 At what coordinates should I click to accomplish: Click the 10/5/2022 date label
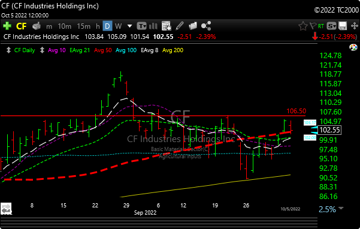[x=291, y=209]
